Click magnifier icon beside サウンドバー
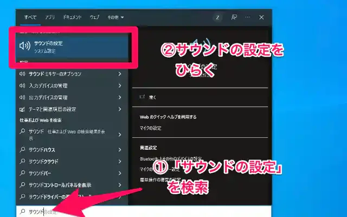Image resolution: width=347 pixels, height=217 pixels. [22, 173]
